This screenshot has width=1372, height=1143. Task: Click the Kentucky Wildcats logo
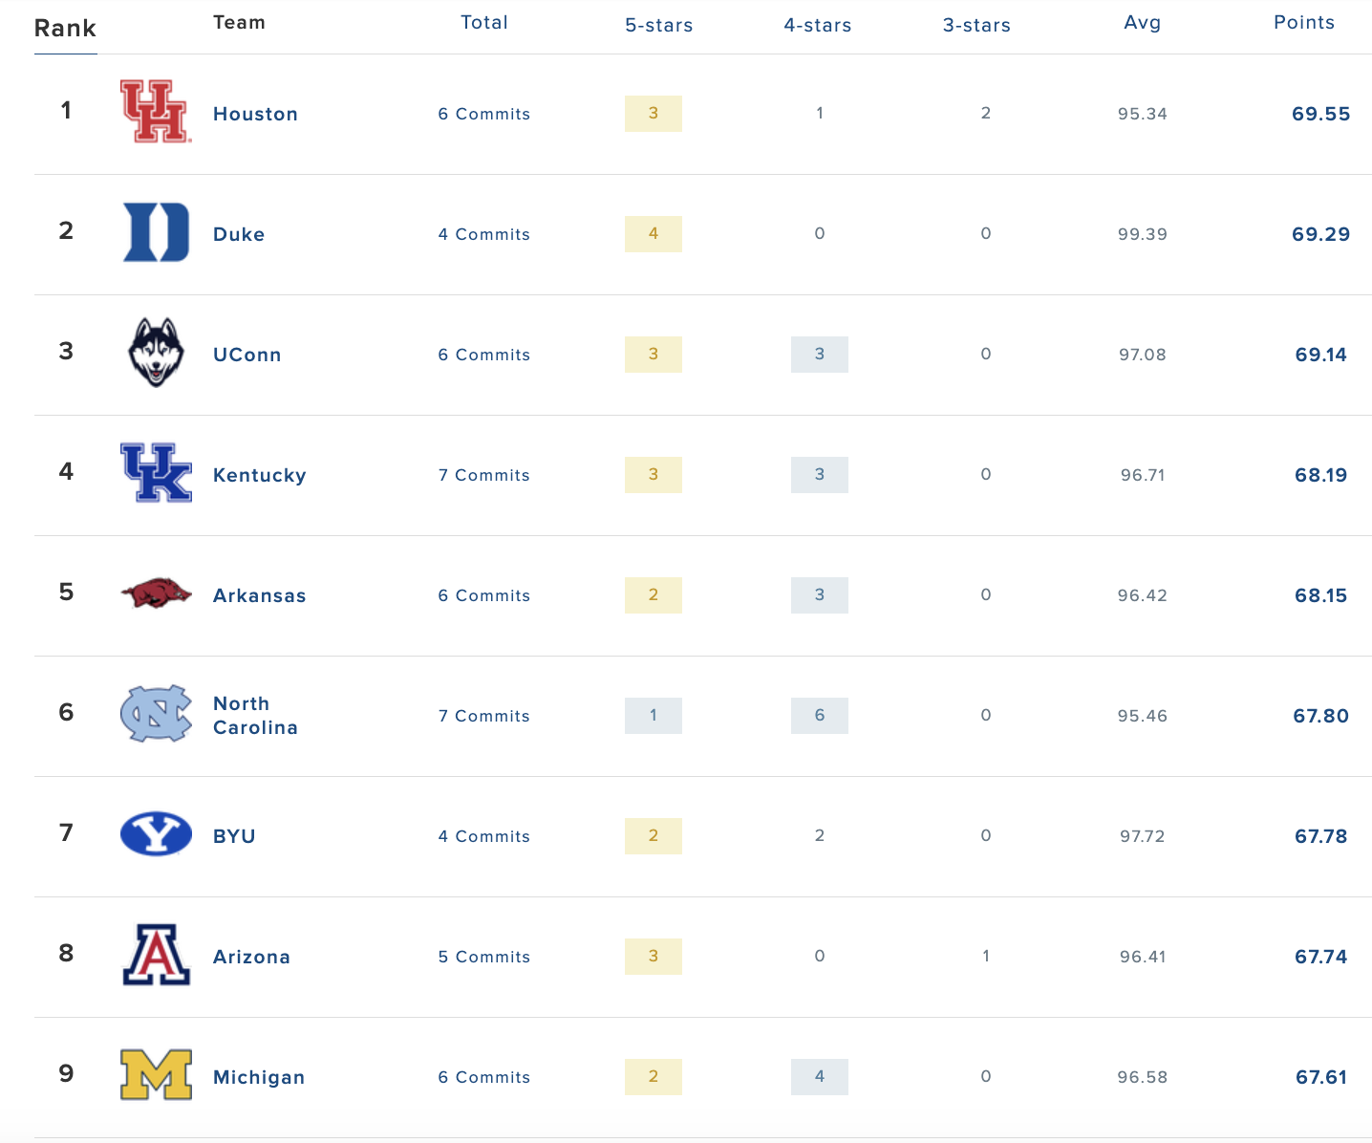(x=156, y=474)
